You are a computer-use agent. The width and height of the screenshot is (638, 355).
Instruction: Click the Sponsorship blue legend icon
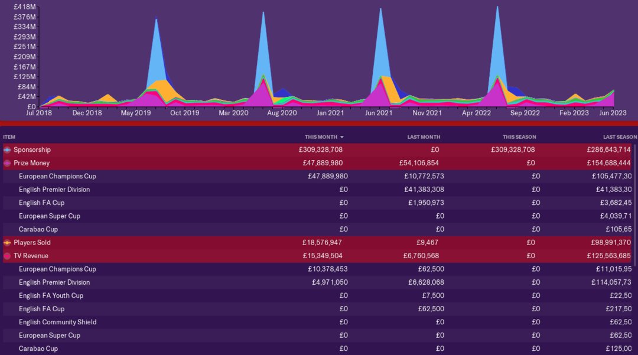tap(7, 150)
